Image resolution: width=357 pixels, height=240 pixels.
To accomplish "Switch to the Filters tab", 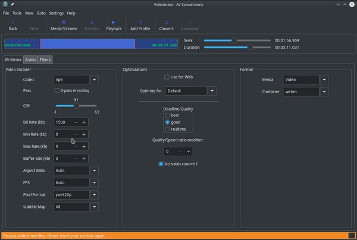I will 45,59.
